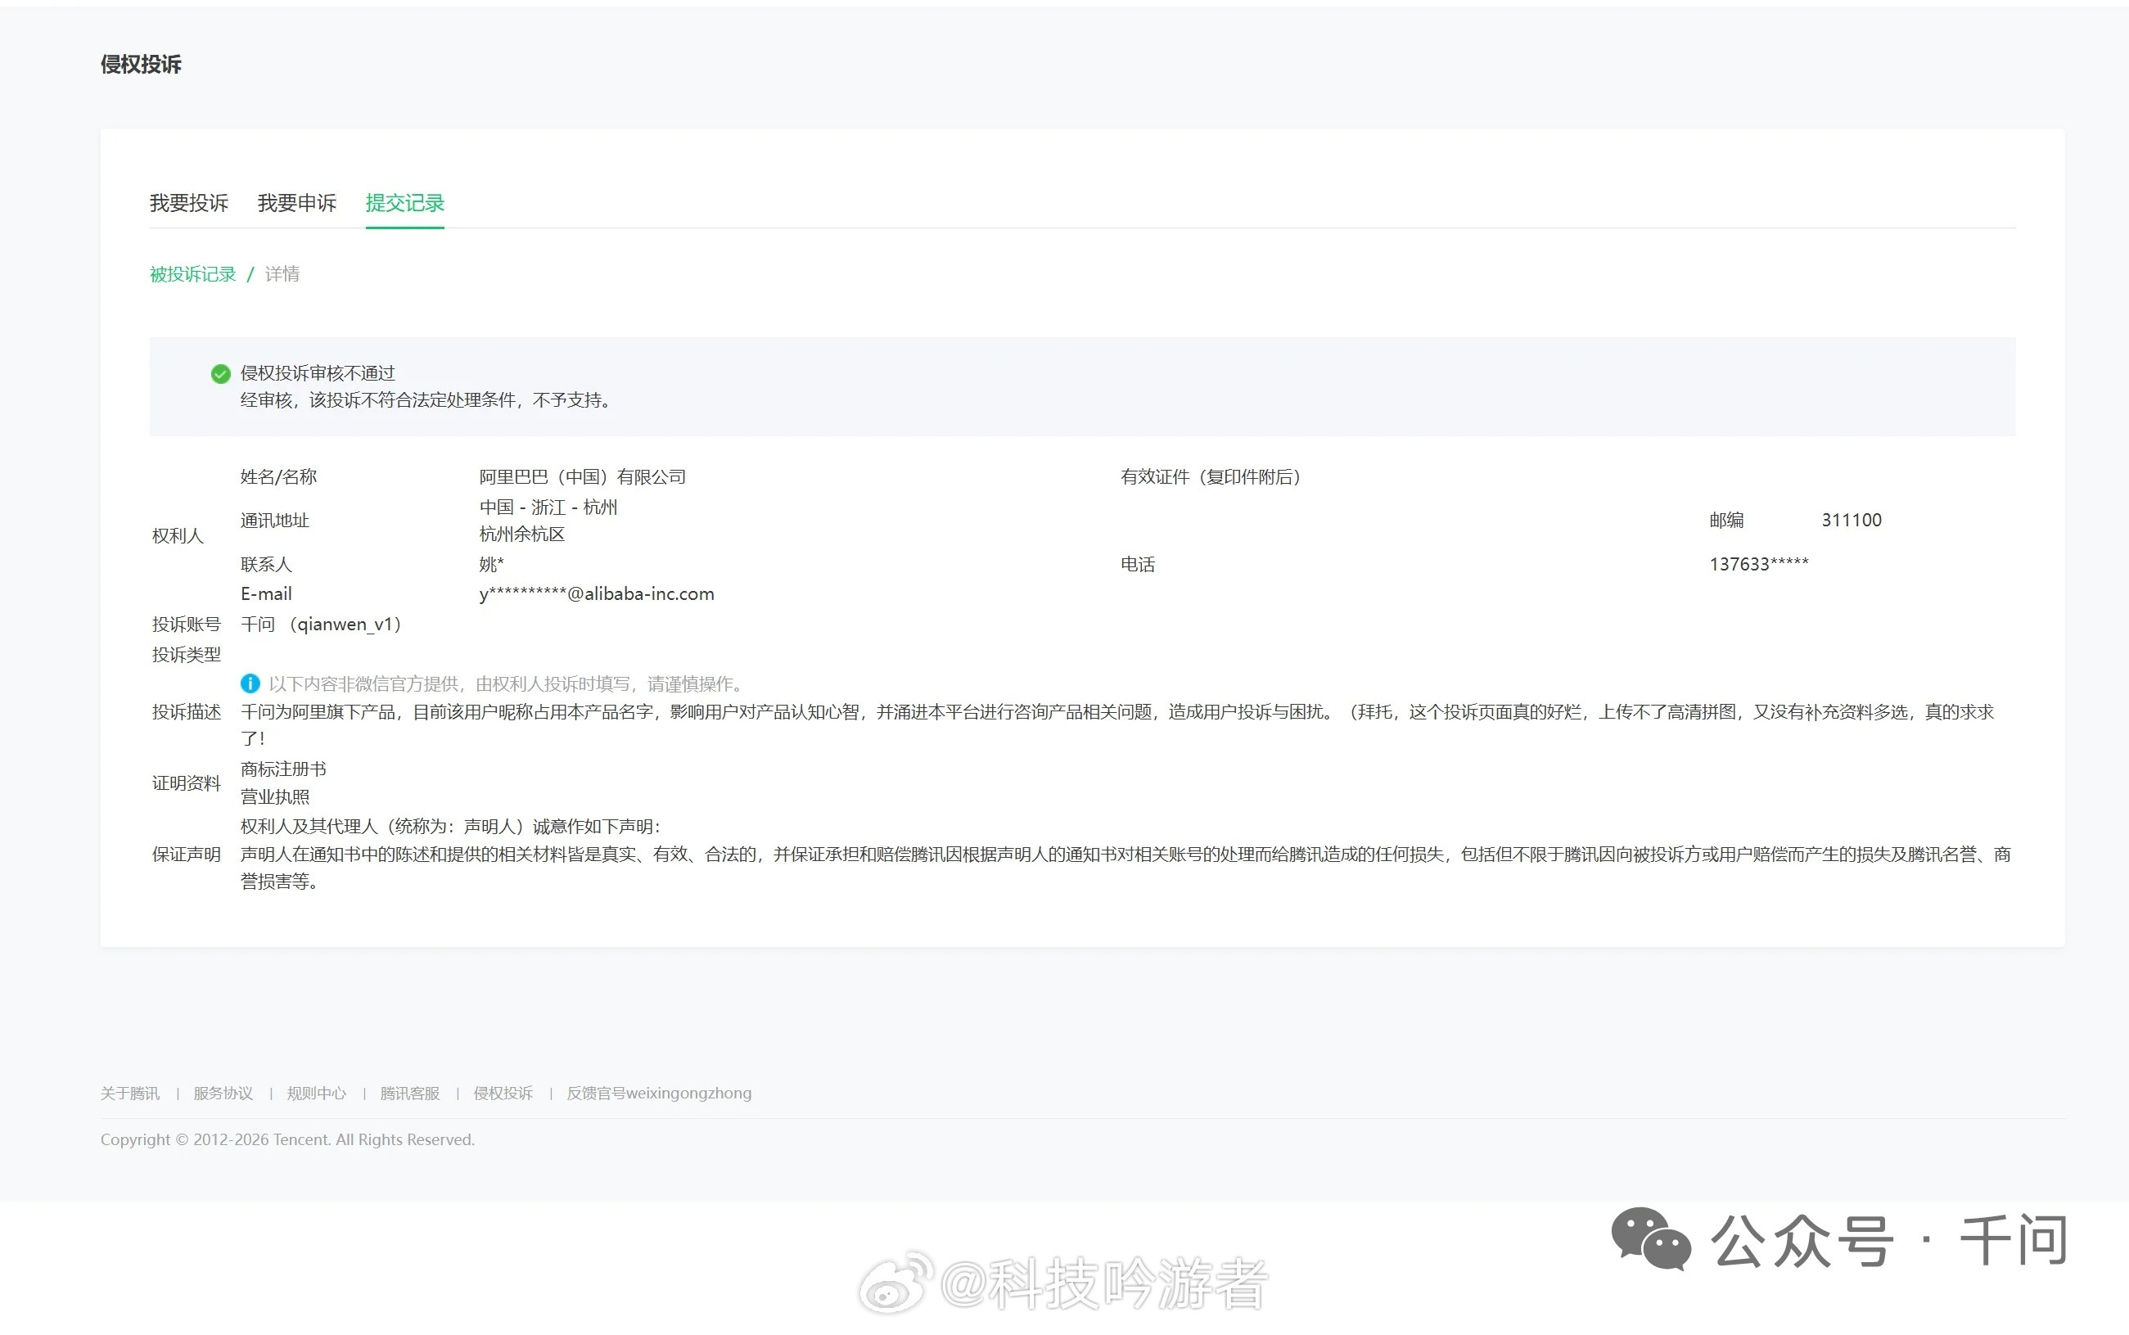Click the masked phone number 137633*****
2129x1335 pixels.
click(1759, 564)
